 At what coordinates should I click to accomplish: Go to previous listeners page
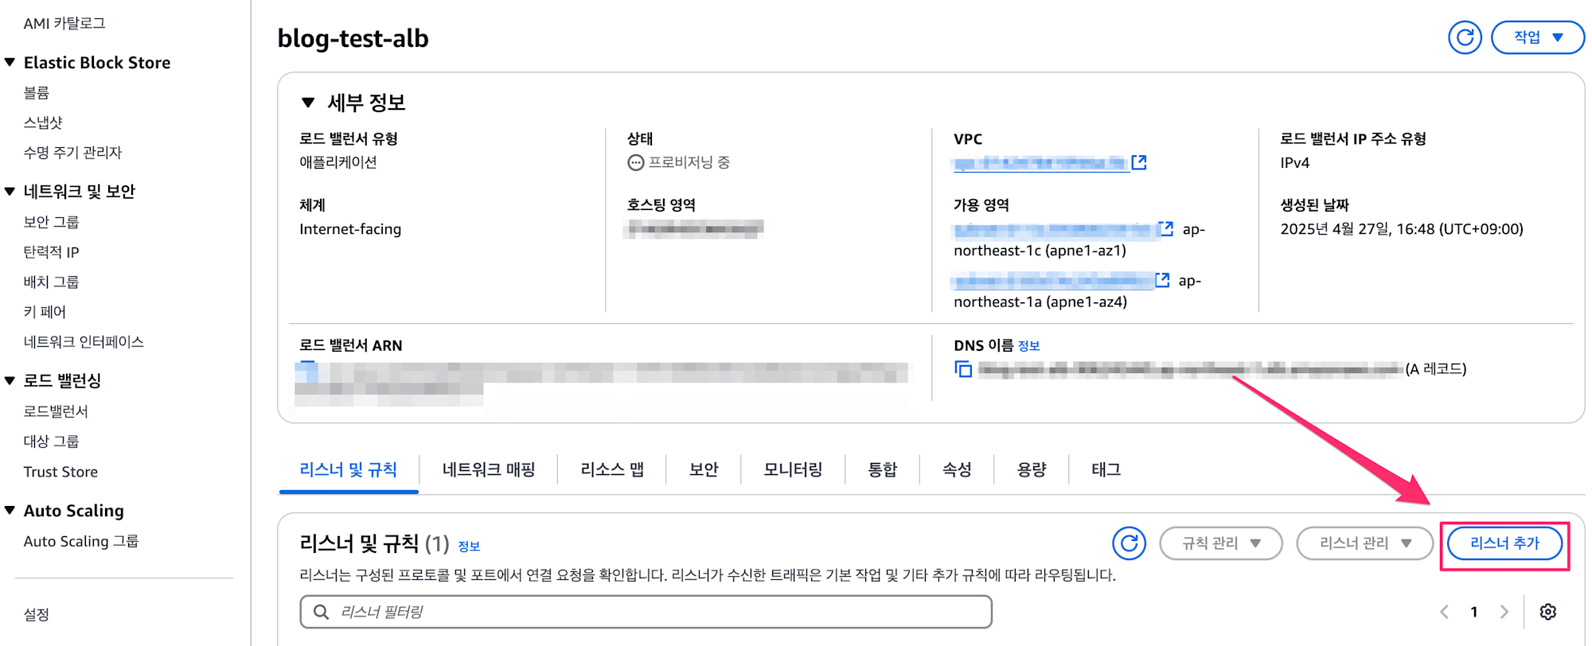pos(1444,612)
